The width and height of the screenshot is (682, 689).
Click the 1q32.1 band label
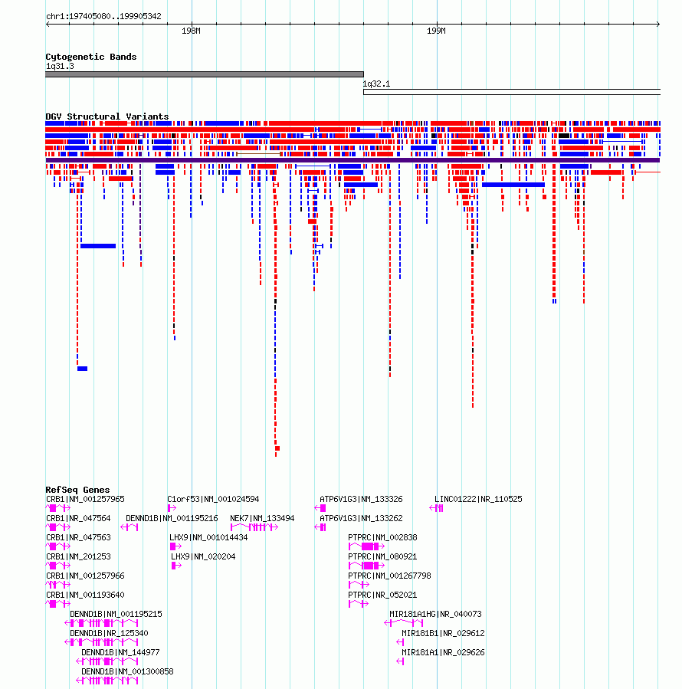point(376,84)
